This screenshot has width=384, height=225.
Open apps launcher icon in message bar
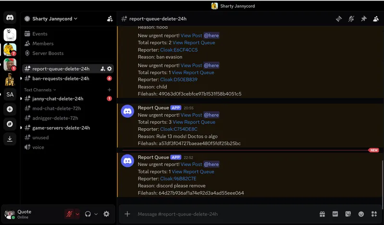[374, 214]
